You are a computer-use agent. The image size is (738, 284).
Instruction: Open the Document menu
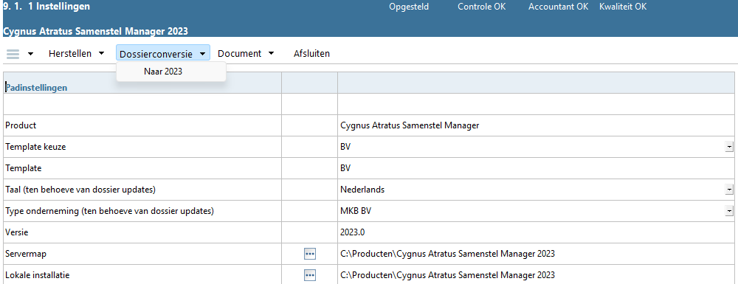point(246,54)
